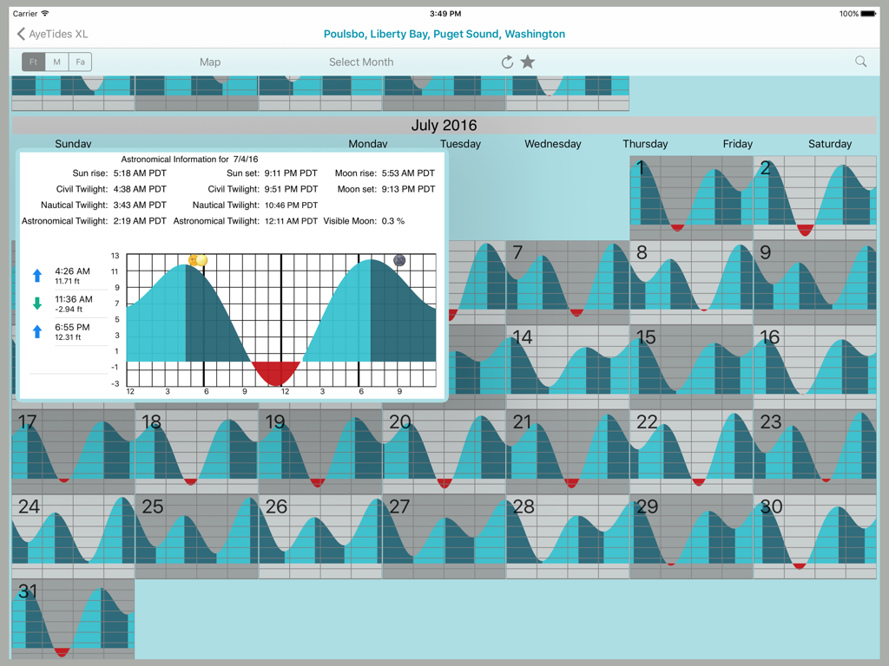Open the Select Month picker
The height and width of the screenshot is (666, 889).
(x=361, y=62)
